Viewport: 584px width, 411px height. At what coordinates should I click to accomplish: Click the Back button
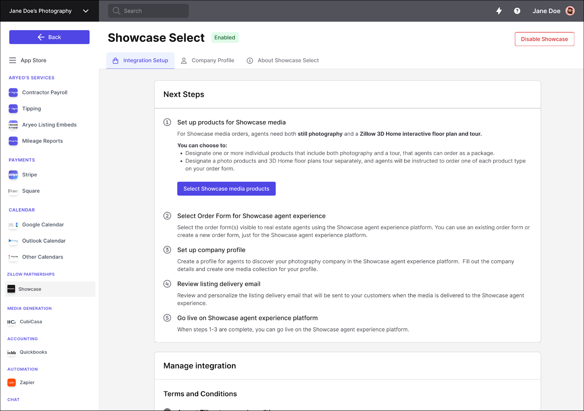click(x=49, y=37)
